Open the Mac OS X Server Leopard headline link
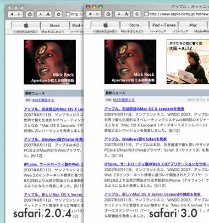 [x=152, y=194]
